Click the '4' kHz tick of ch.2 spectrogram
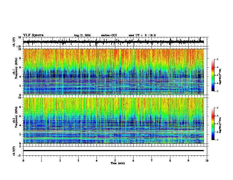 [20, 125]
